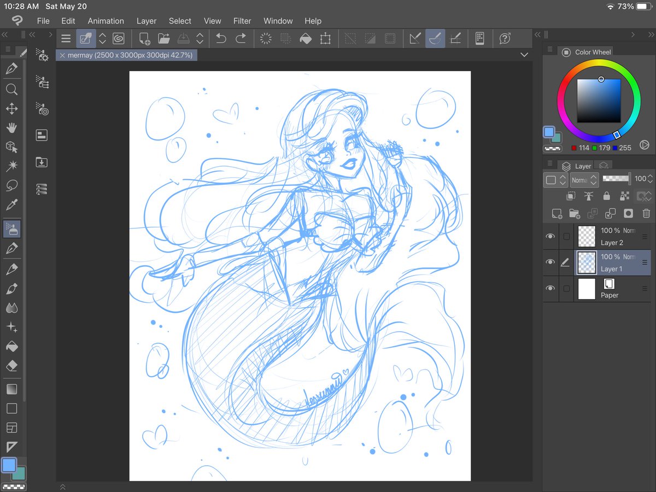Toggle Snap to Special Ruler in command bar
The image size is (656, 492).
(435, 38)
